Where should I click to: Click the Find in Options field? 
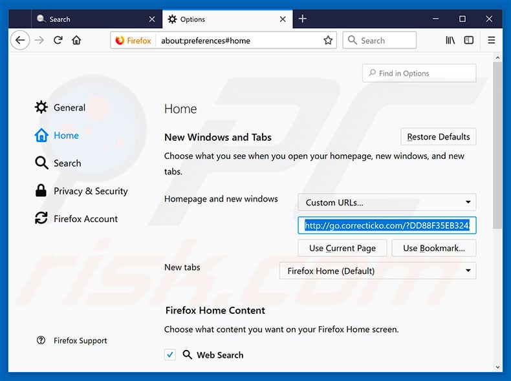(x=419, y=73)
